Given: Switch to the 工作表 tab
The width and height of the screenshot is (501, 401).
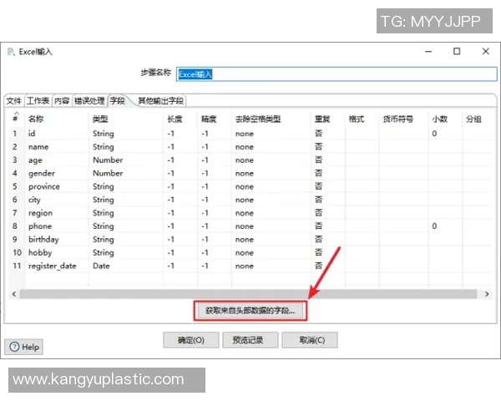Looking at the screenshot, I should coord(38,101).
